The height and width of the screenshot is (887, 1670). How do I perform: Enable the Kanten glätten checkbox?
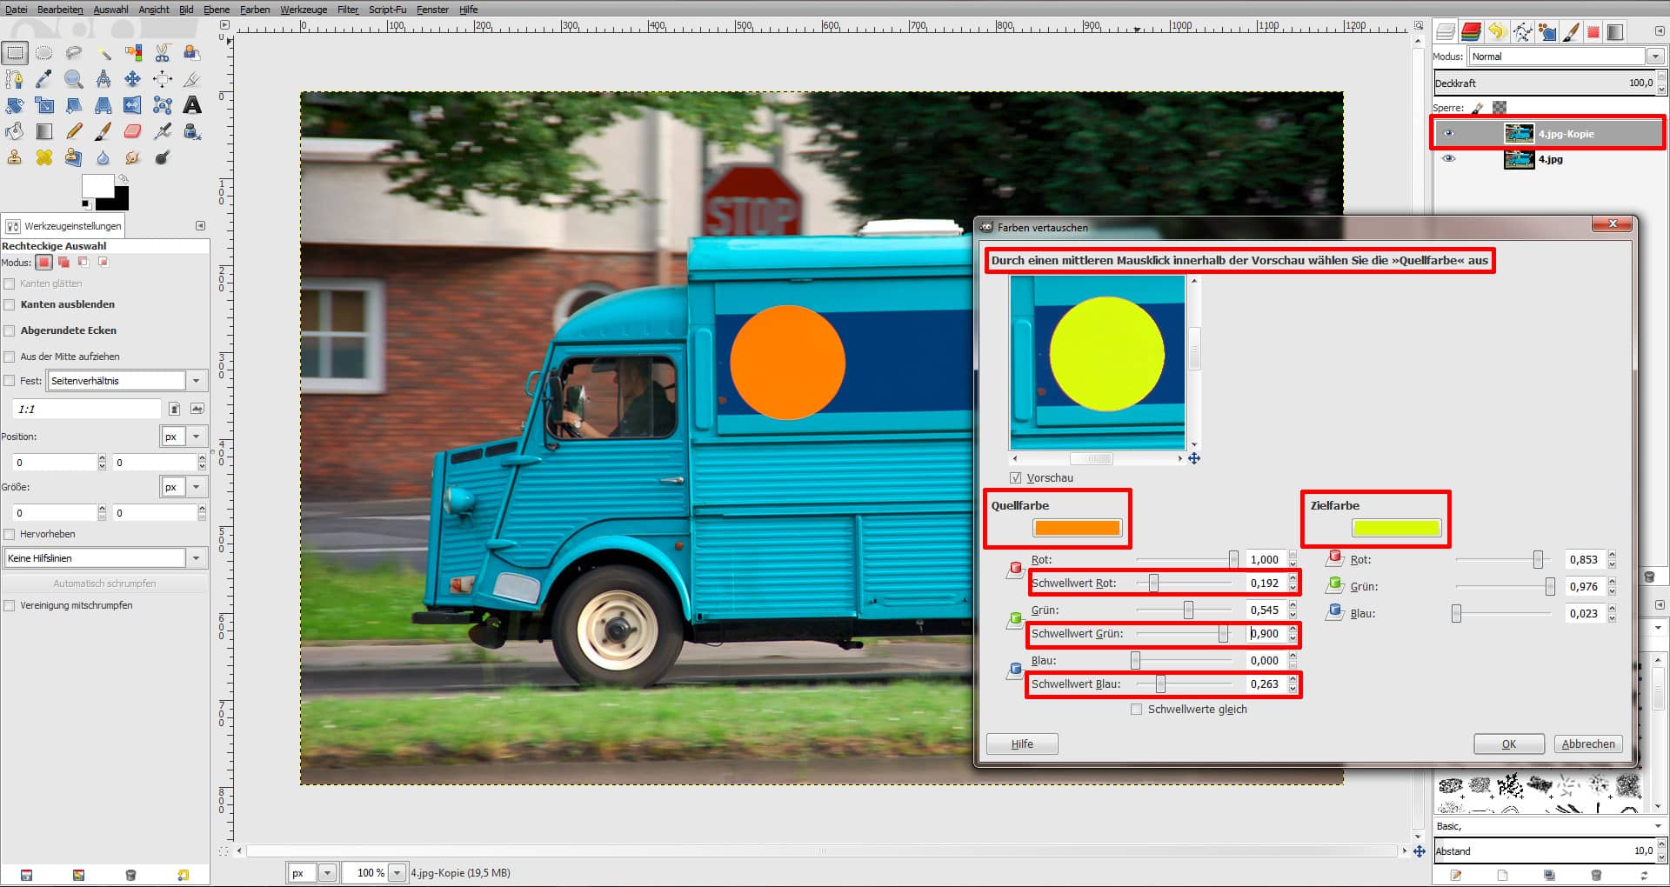pyautogui.click(x=9, y=283)
